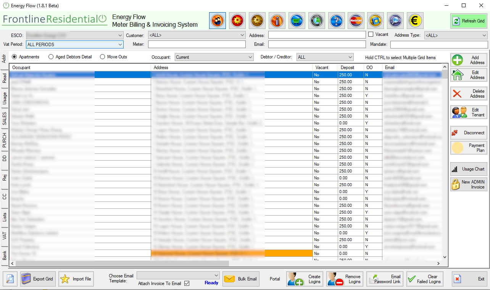The height and width of the screenshot is (290, 490).
Task: Select the shopping cart icon
Action: tap(297, 21)
